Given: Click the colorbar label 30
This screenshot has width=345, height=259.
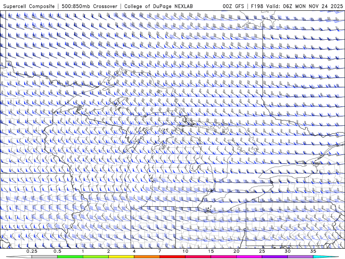Looking at the screenshot, I should [288, 251].
